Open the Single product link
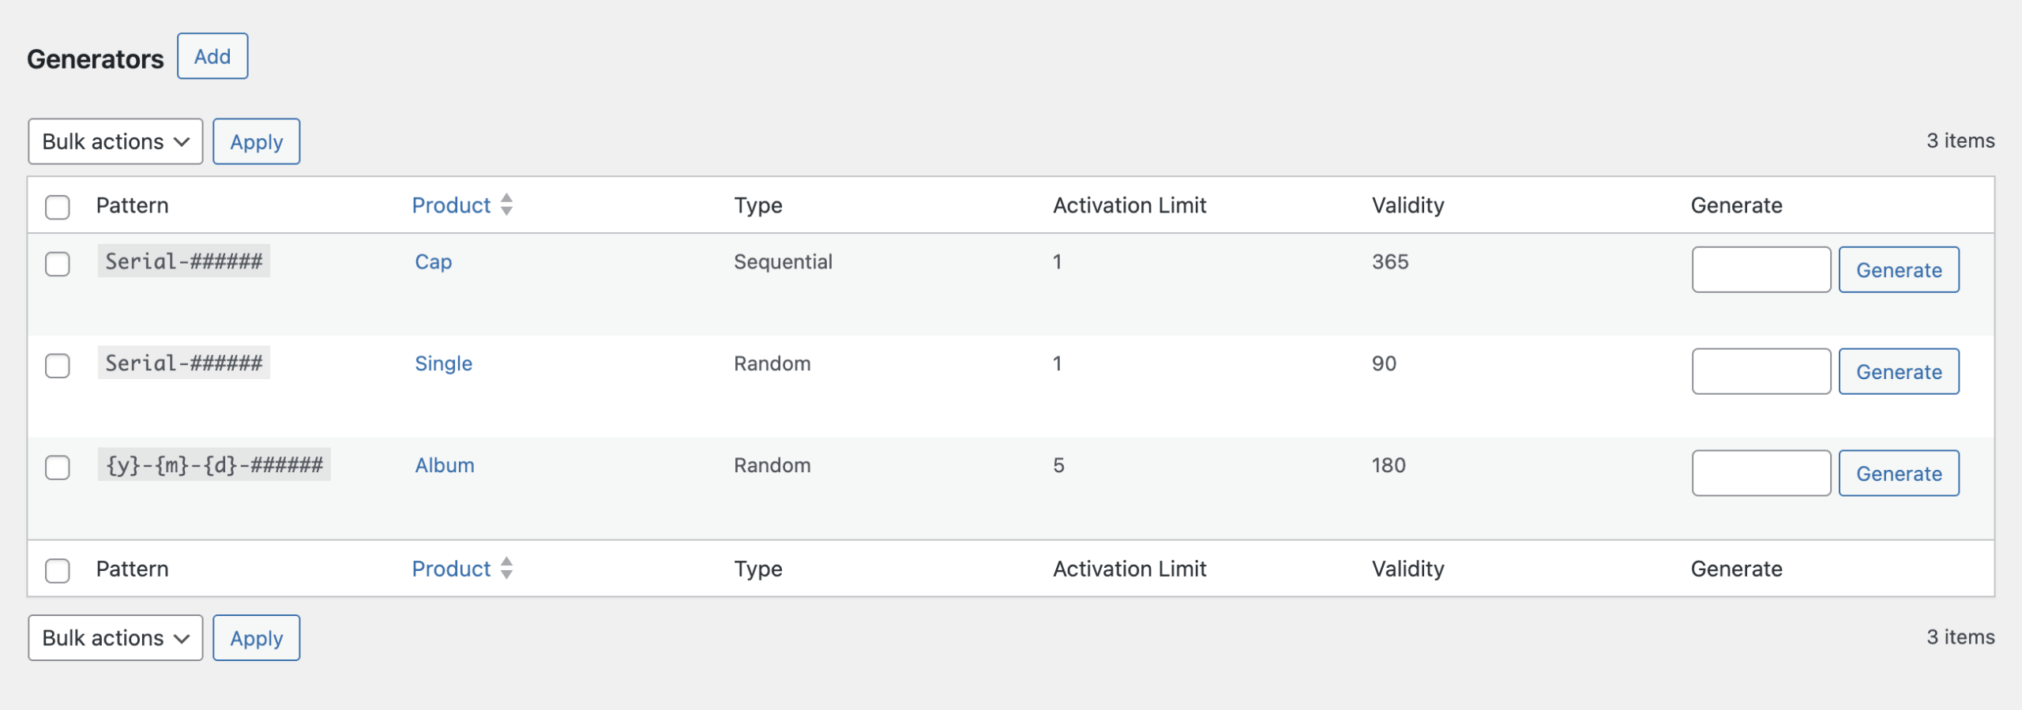This screenshot has height=710, width=2022. point(443,363)
